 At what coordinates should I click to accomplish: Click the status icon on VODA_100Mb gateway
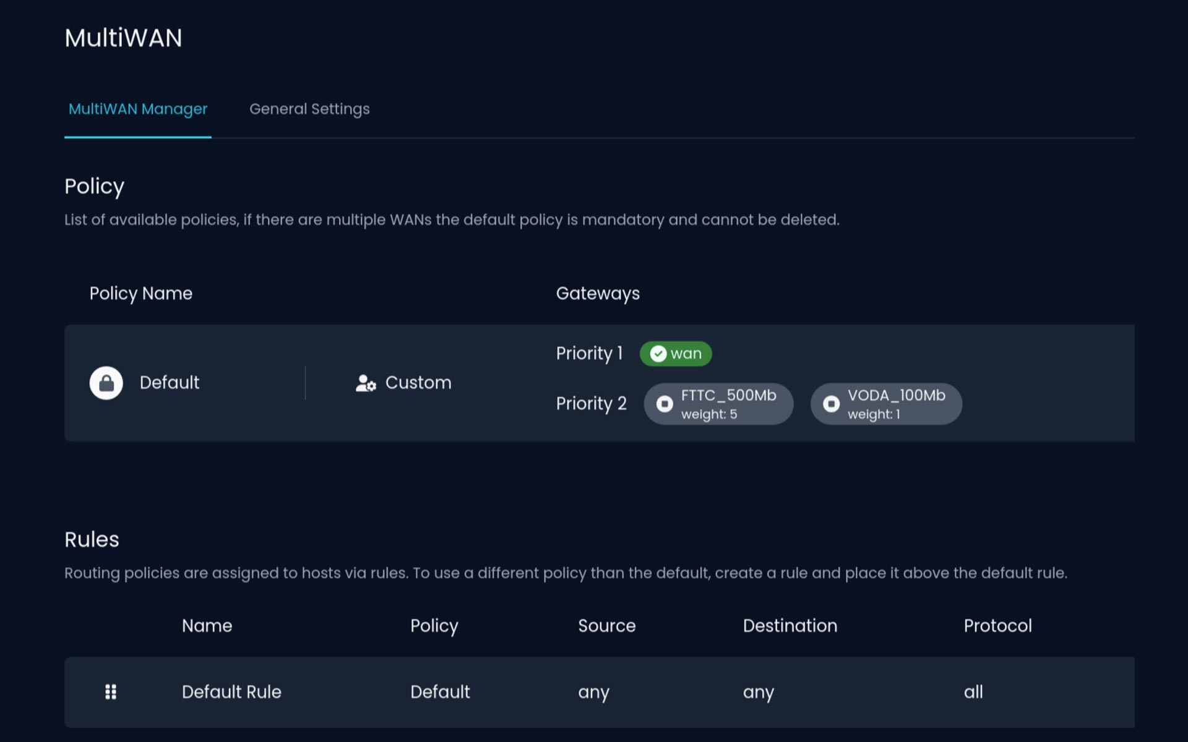831,404
